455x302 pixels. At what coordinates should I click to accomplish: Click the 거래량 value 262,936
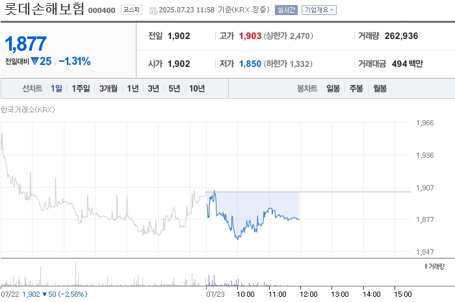coord(401,36)
